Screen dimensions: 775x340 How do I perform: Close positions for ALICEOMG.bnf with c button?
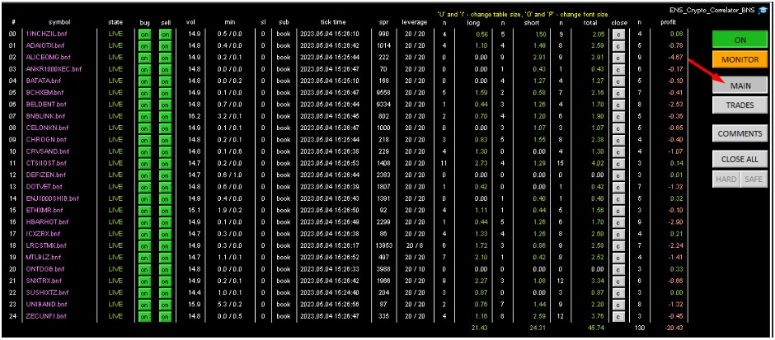pos(619,58)
